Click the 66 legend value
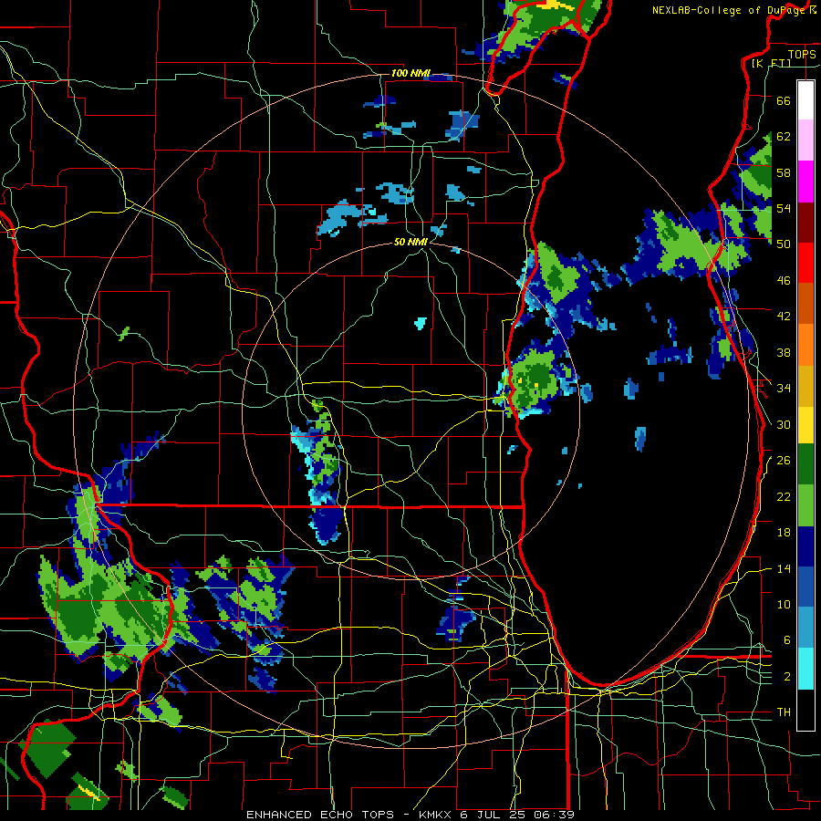 784,100
